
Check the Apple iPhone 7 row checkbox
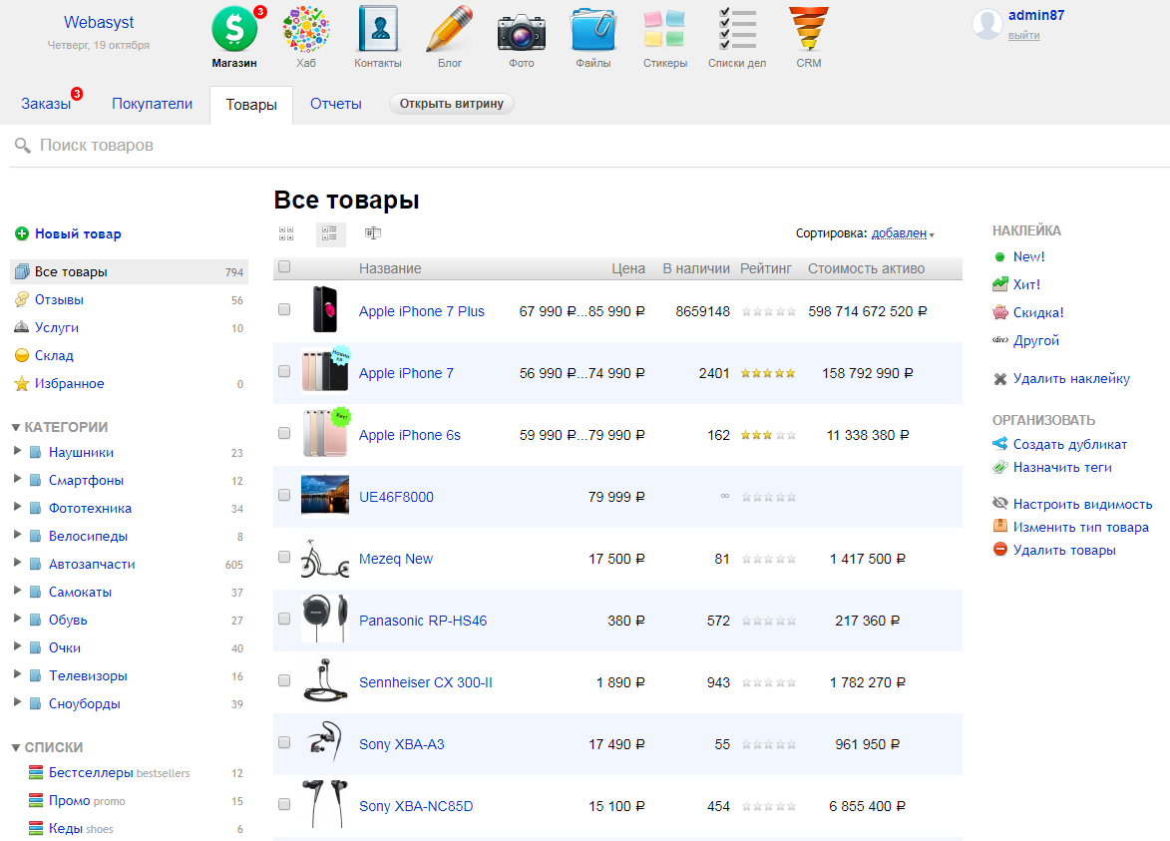(284, 371)
